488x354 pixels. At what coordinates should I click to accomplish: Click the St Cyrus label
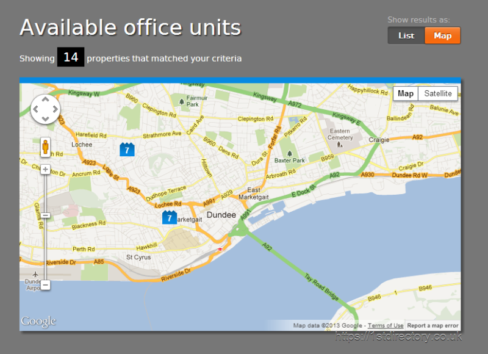point(138,257)
